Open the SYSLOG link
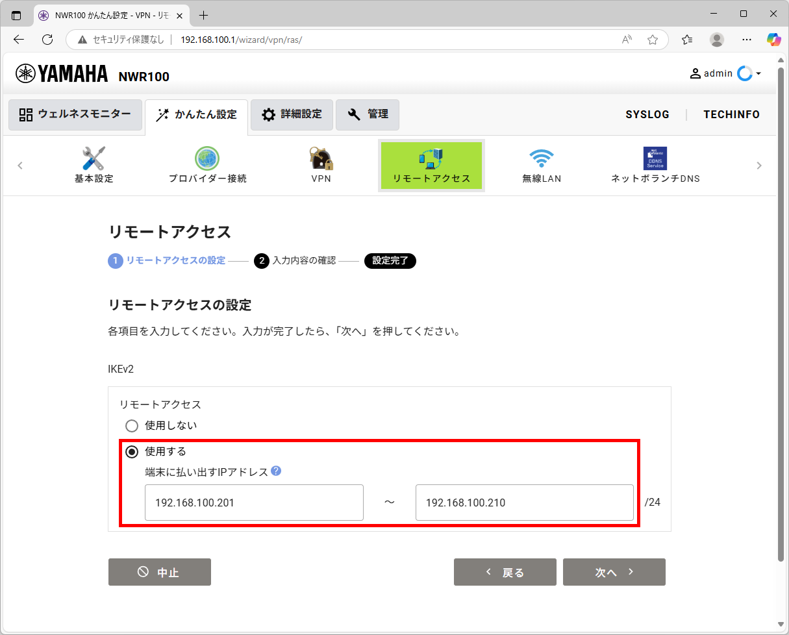The width and height of the screenshot is (789, 635). (647, 114)
